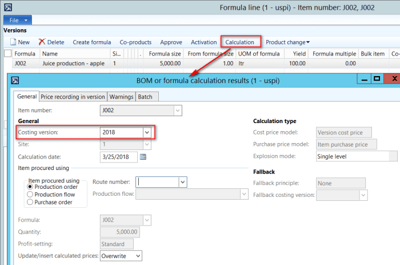Select the Purchase order radio button
The height and width of the screenshot is (265, 400).
[x=30, y=202]
